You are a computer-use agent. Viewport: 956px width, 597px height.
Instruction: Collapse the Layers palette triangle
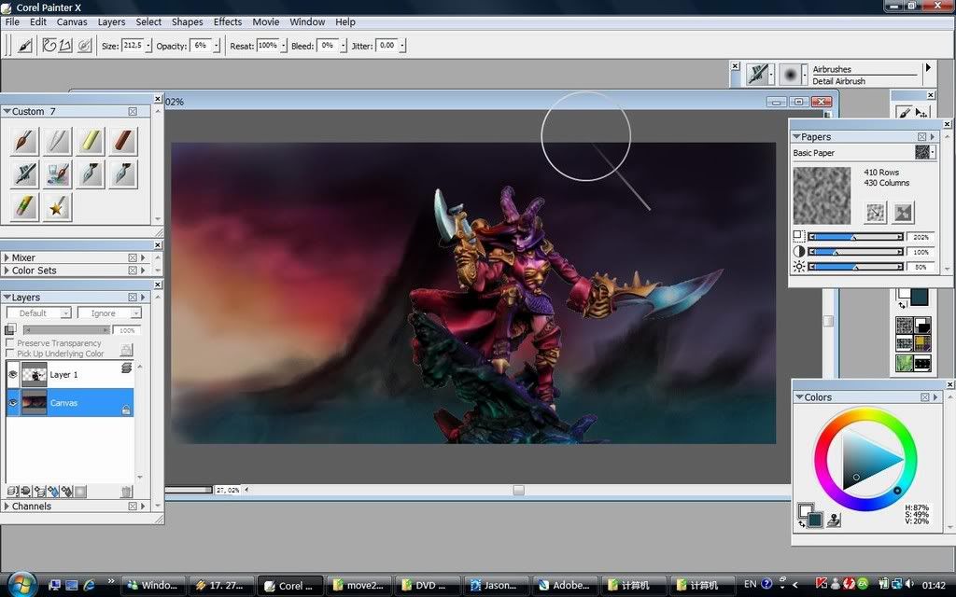(x=7, y=298)
